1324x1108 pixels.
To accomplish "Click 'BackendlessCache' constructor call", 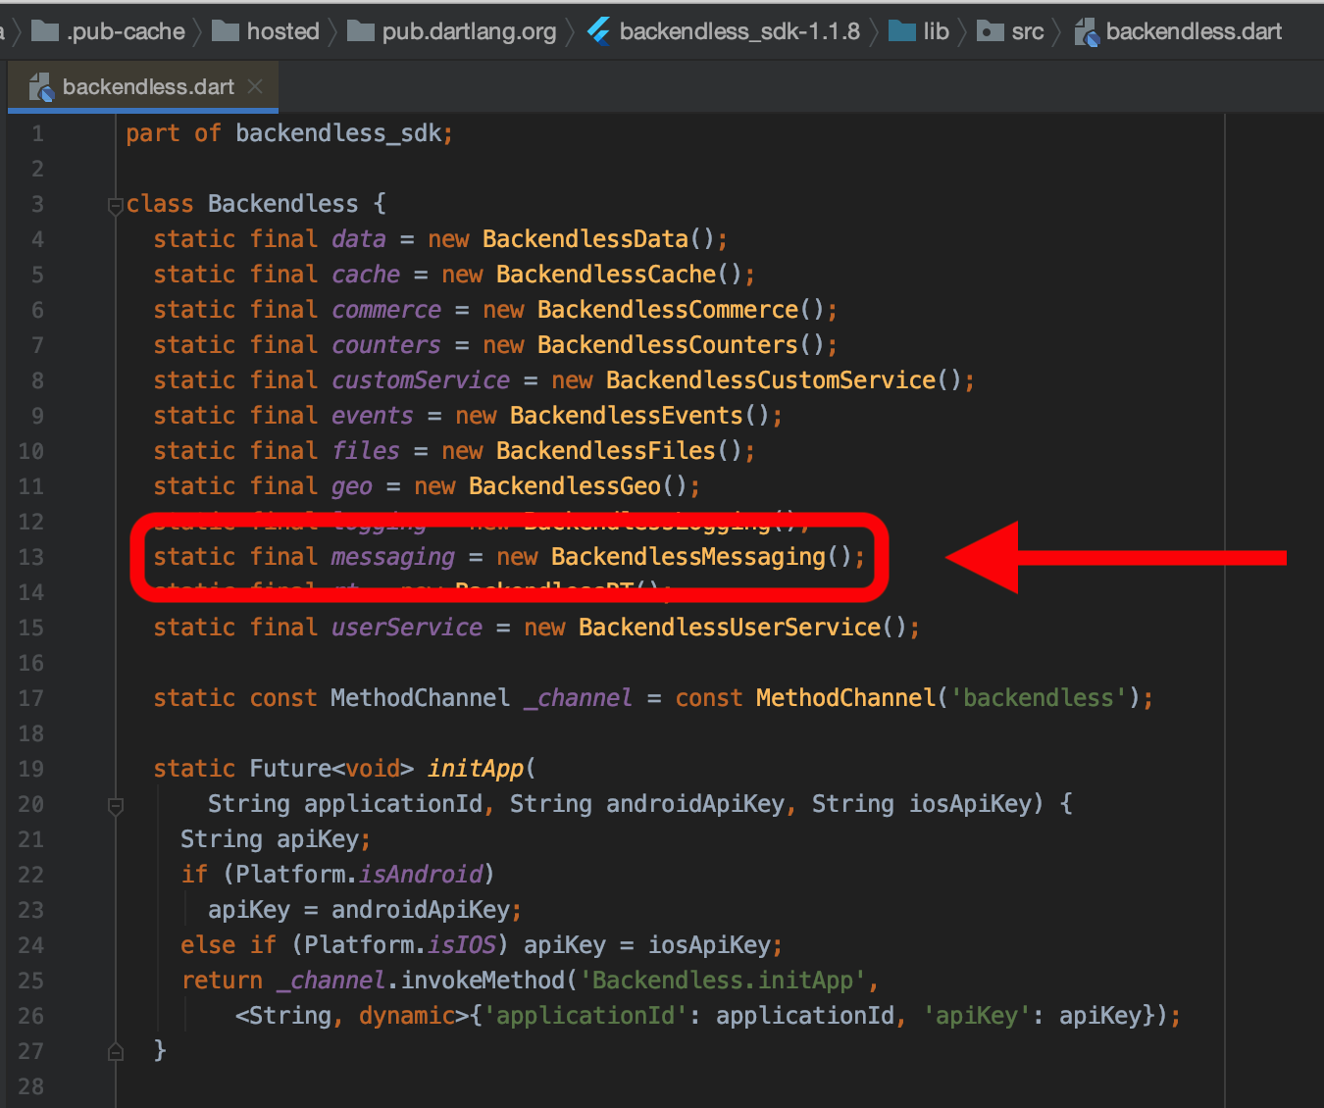I will coord(606,275).
